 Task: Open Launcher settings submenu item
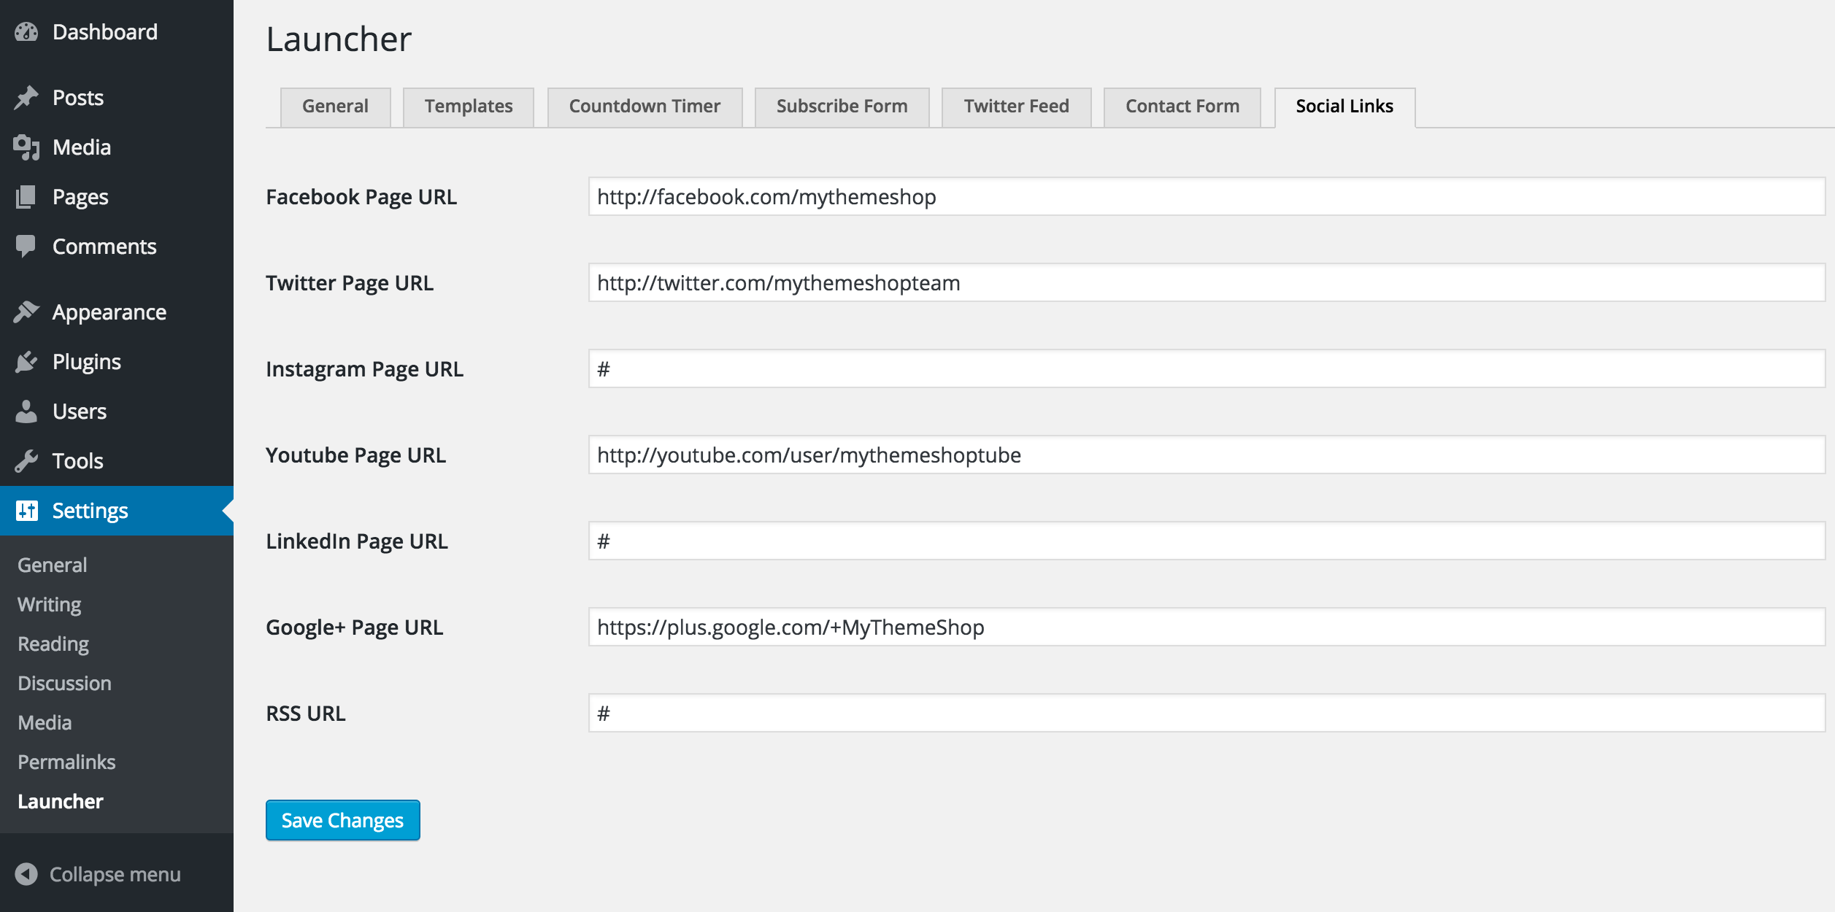tap(61, 802)
